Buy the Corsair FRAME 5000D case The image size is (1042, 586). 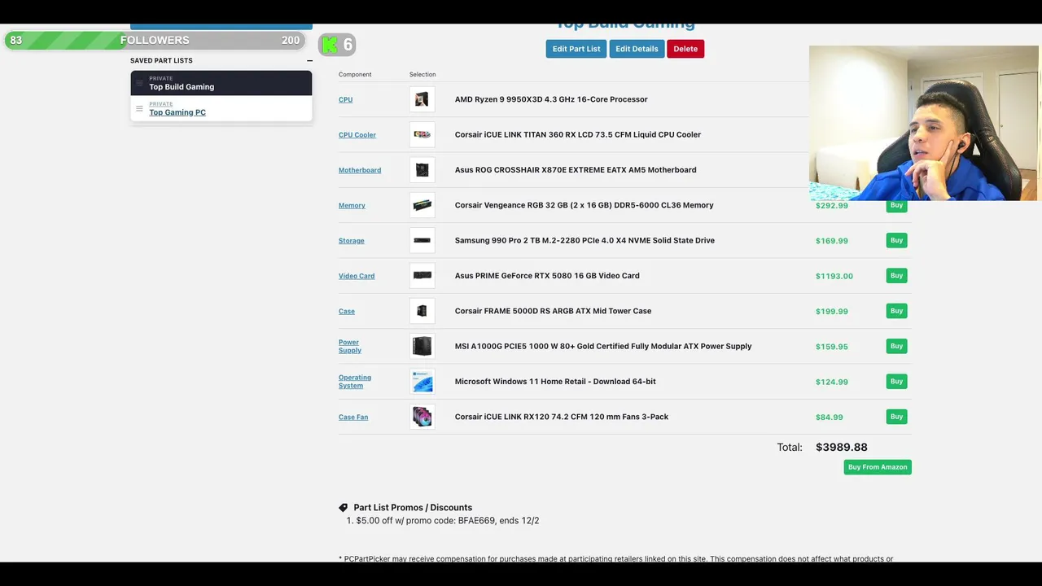coord(896,311)
